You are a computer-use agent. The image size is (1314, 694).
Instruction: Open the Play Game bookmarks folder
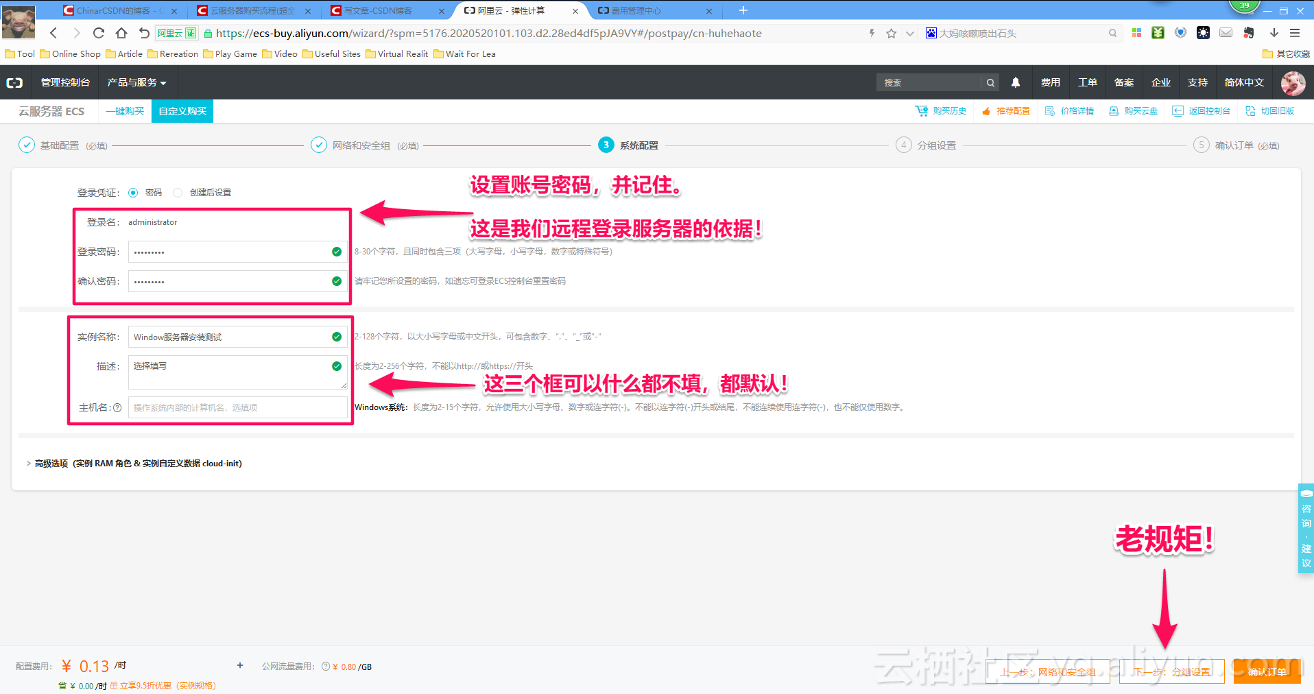230,54
